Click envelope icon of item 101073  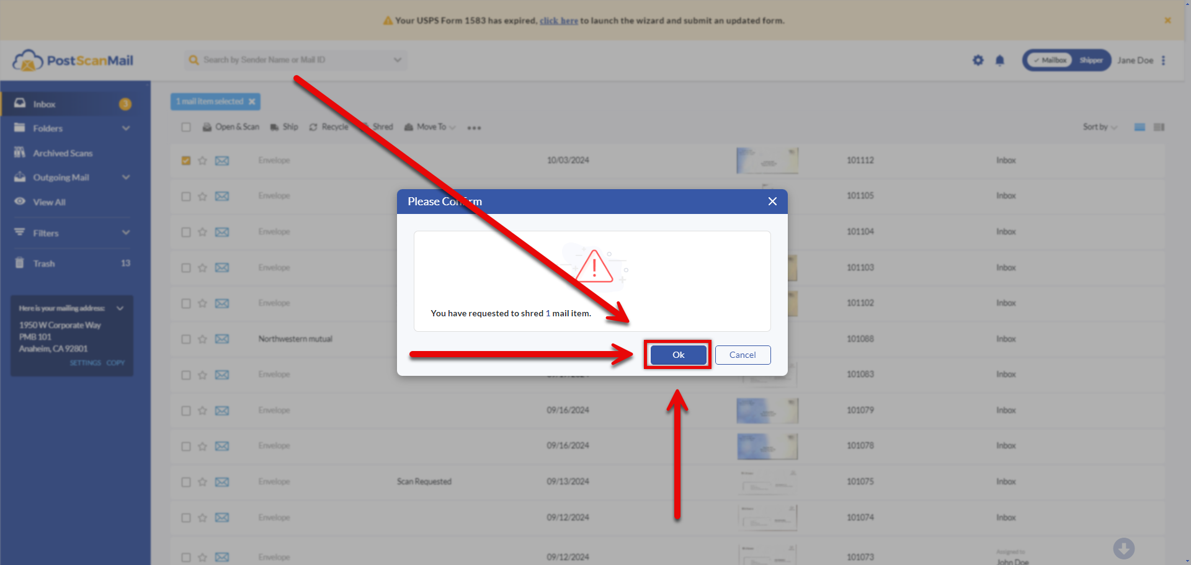pos(222,557)
